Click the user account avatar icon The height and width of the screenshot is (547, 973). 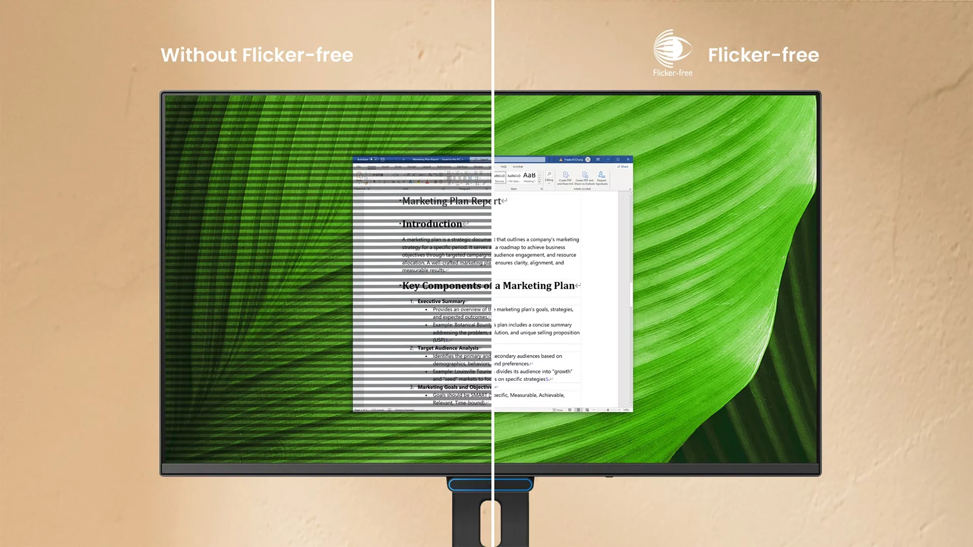[x=588, y=160]
